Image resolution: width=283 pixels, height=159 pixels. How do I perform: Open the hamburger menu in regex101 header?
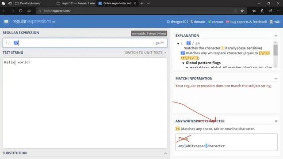click(6, 22)
